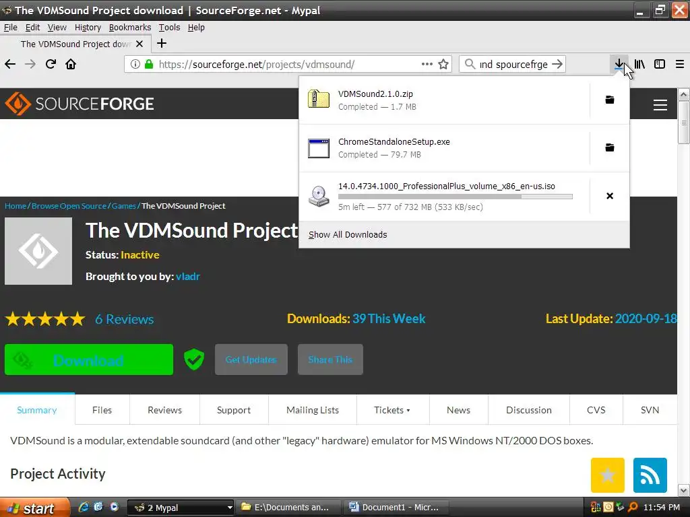This screenshot has width=690, height=517.
Task: Open the News tab
Action: [x=458, y=410]
